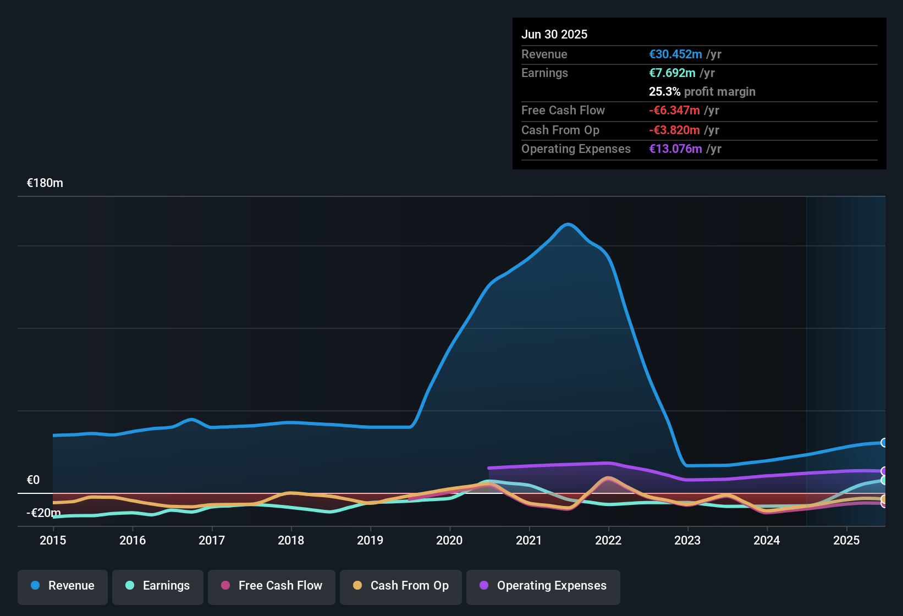Click the Jun 30 2025 tooltip date
This screenshot has height=616, width=903.
coord(554,35)
